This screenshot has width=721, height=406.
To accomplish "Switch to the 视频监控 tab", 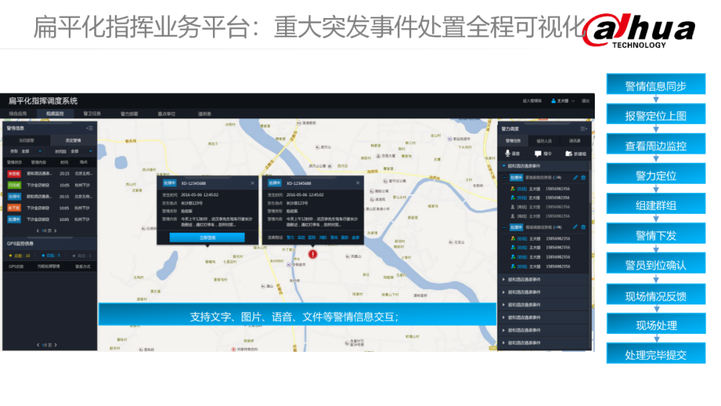I will click(x=55, y=114).
